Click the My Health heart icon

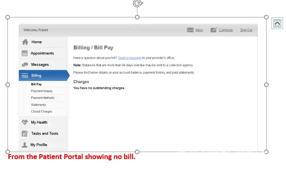[x=24, y=122]
